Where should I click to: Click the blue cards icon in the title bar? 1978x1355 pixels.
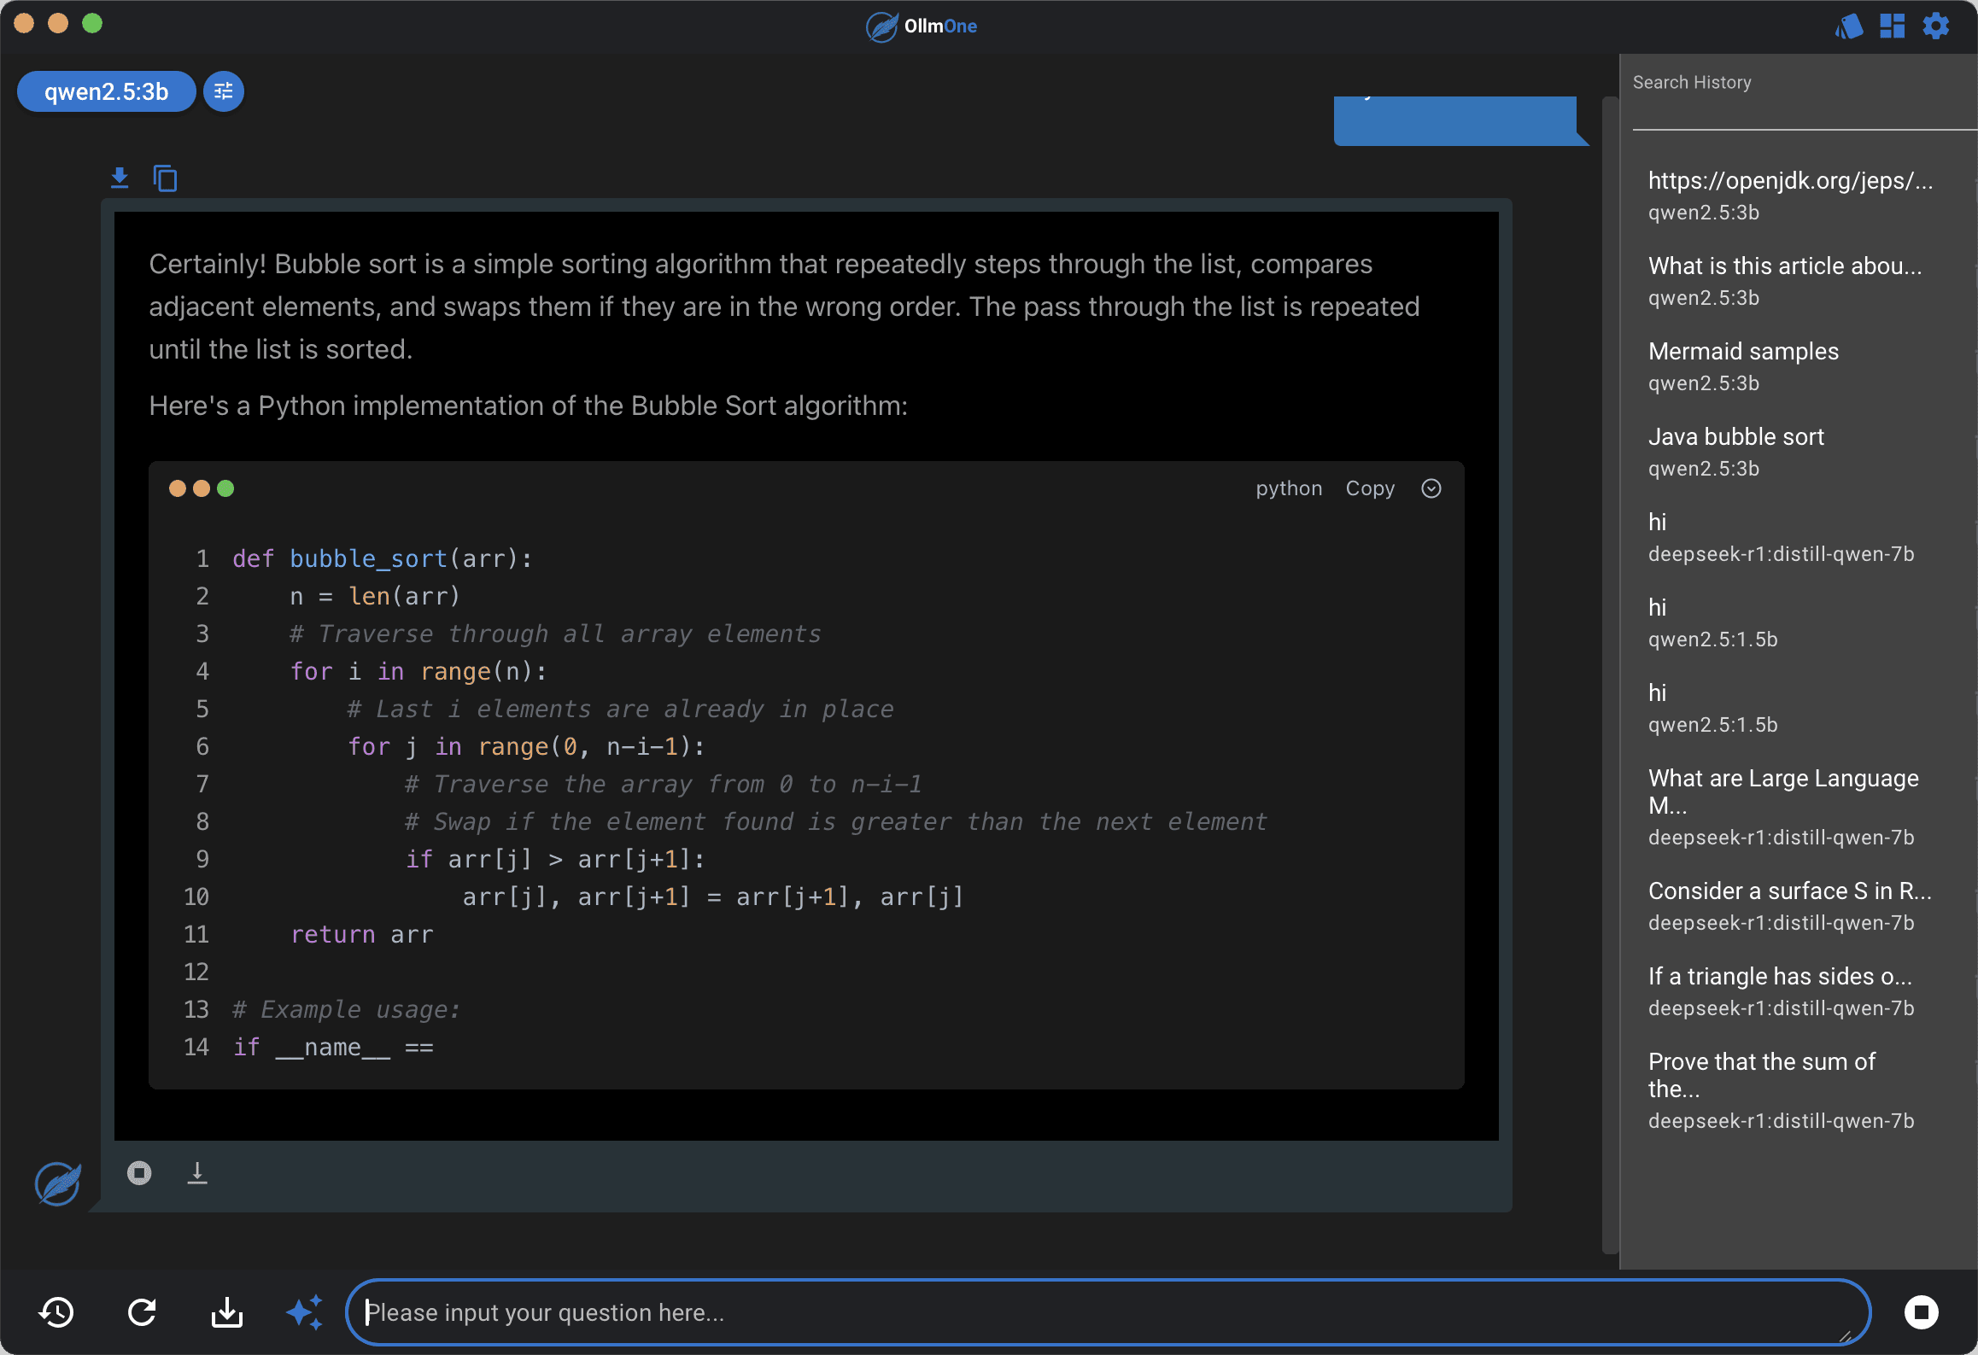pos(1848,26)
